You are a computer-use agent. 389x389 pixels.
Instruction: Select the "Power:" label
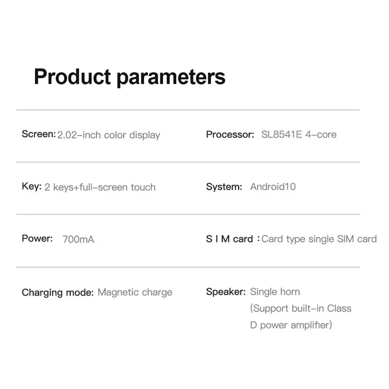pyautogui.click(x=37, y=239)
